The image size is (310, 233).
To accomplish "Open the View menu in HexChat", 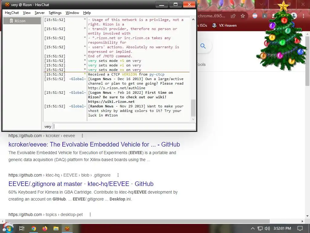I will [x=27, y=13].
